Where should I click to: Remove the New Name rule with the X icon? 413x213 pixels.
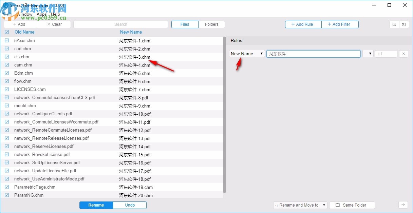(x=403, y=54)
